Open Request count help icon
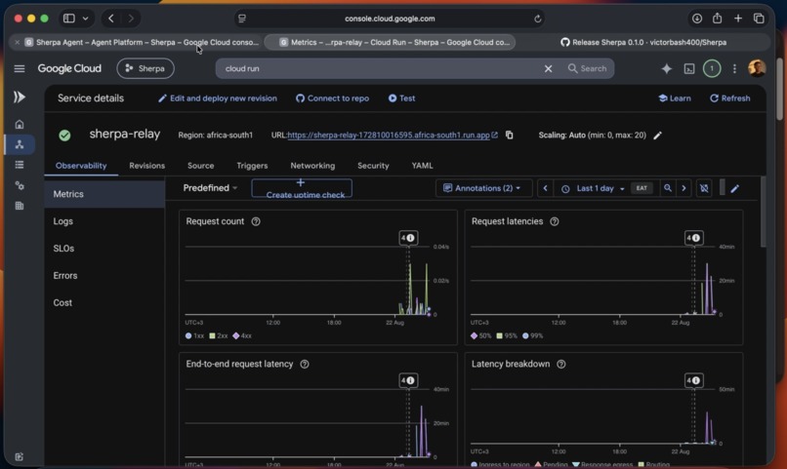Viewport: 787px width, 469px height. (256, 221)
